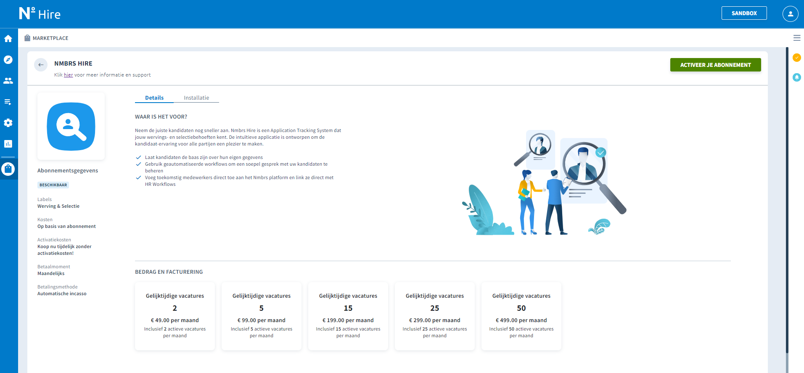Select the 2 vacatures plan card
This screenshot has width=804, height=373.
coord(175,316)
